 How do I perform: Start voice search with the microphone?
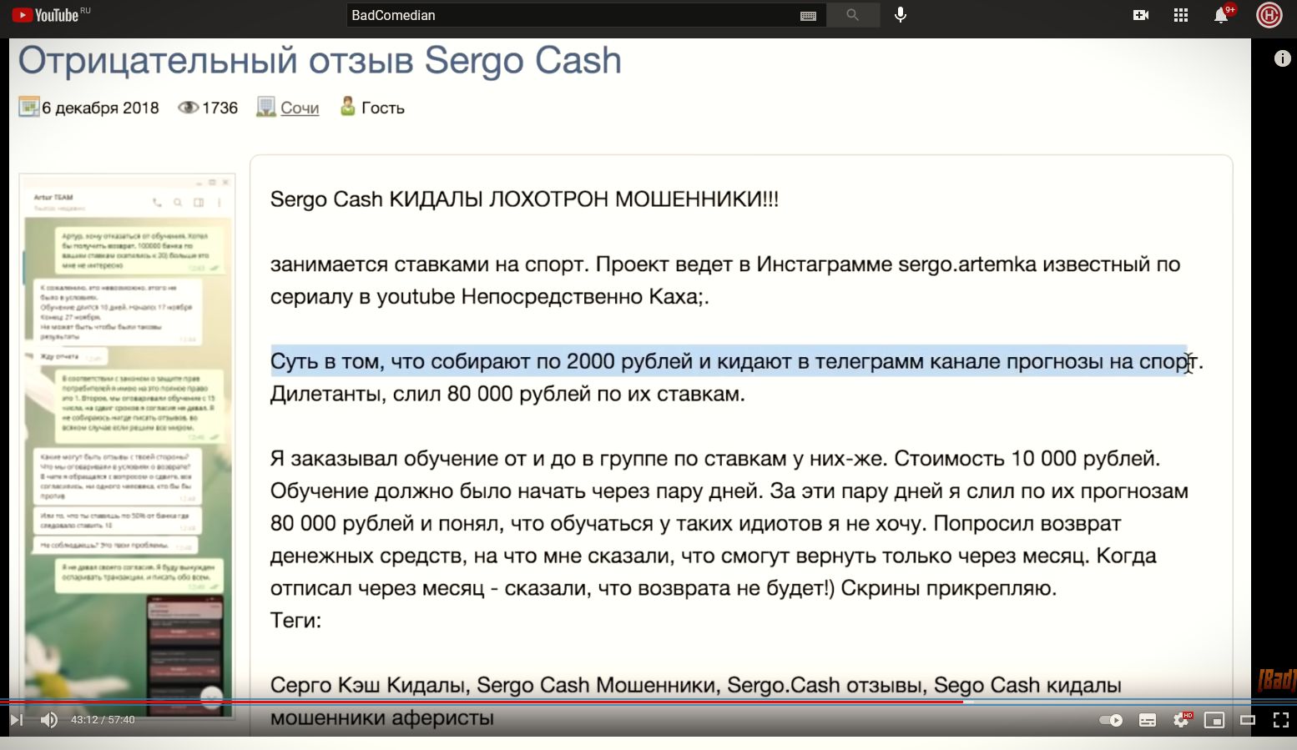[901, 15]
